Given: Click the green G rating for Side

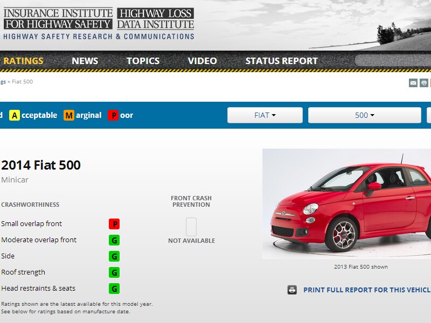Looking at the screenshot, I should pos(114,256).
